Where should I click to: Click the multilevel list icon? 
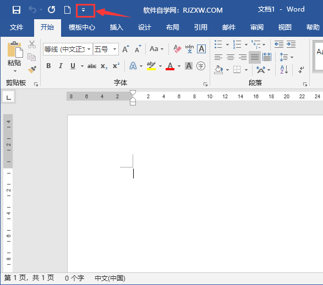pos(255,44)
